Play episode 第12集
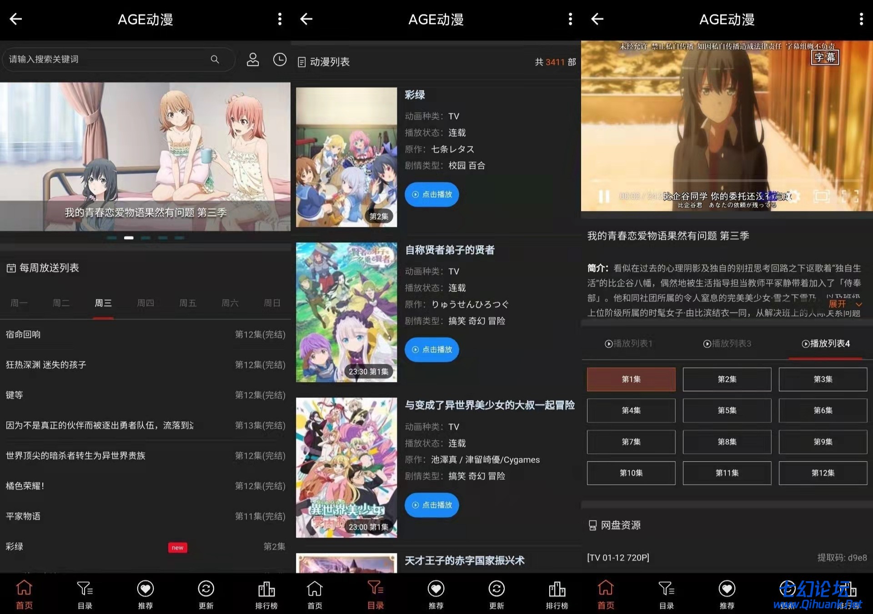 (823, 473)
